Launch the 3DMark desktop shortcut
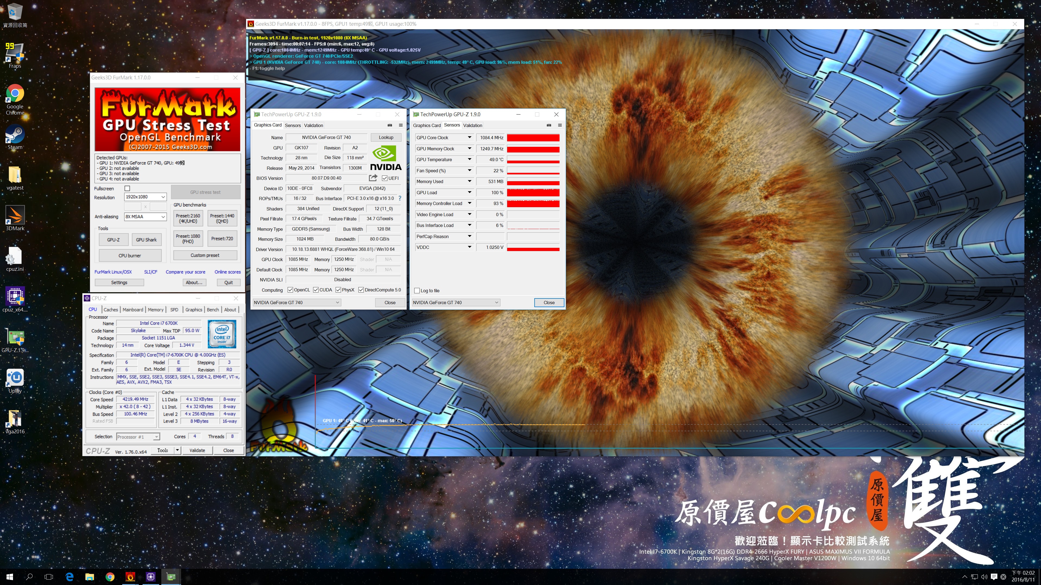The image size is (1041, 585). tap(15, 218)
